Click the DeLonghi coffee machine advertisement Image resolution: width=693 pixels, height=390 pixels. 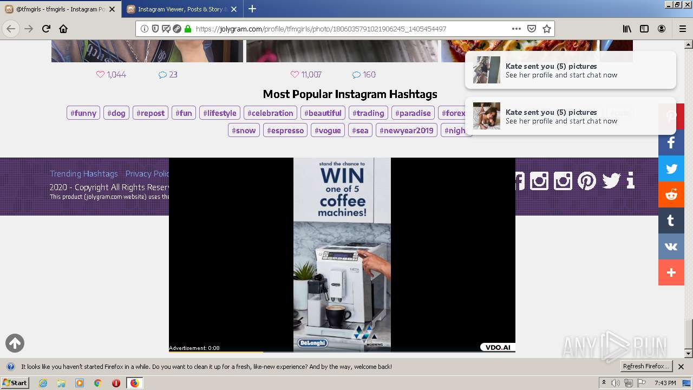click(x=342, y=255)
